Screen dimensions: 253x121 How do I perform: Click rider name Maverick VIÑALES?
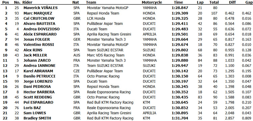(x=40, y=8)
